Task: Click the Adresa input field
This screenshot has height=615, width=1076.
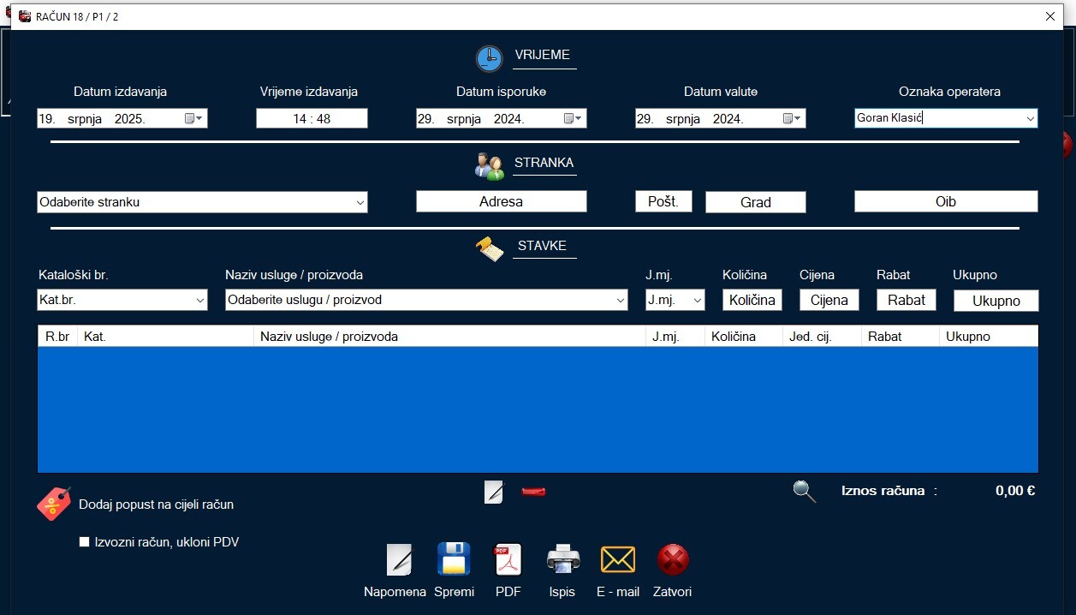Action: pyautogui.click(x=501, y=202)
